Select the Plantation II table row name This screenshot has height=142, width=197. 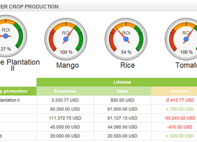[10, 100]
